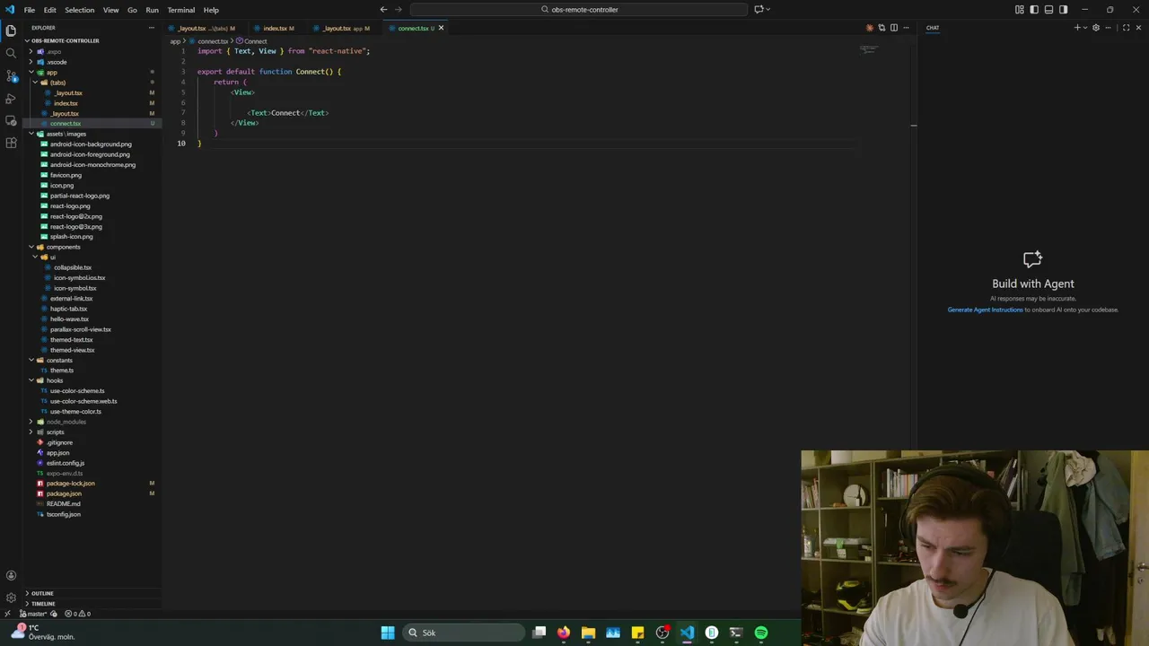
Task: Collapse the app folder
Action: [x=51, y=72]
